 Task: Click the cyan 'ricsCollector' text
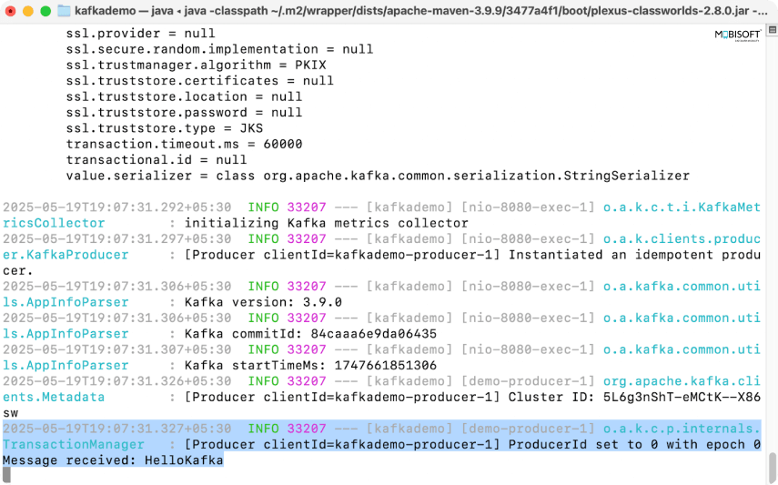54,223
